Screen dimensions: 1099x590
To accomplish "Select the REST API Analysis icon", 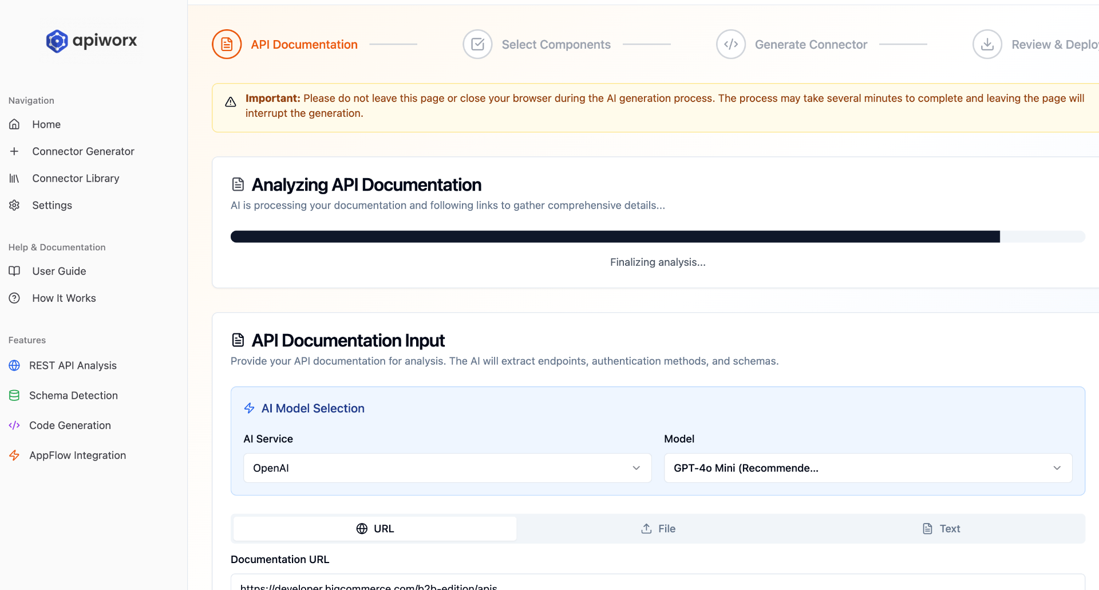I will (x=14, y=365).
